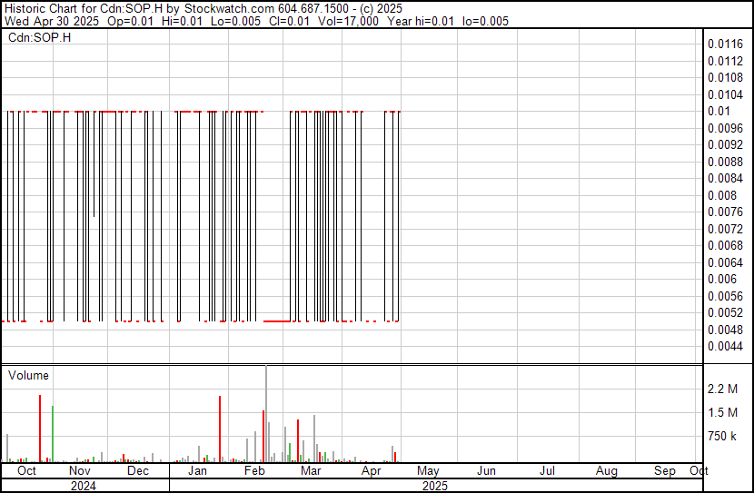This screenshot has height=493, width=754.
Task: Click the 0.0108 price axis label
Action: (725, 78)
